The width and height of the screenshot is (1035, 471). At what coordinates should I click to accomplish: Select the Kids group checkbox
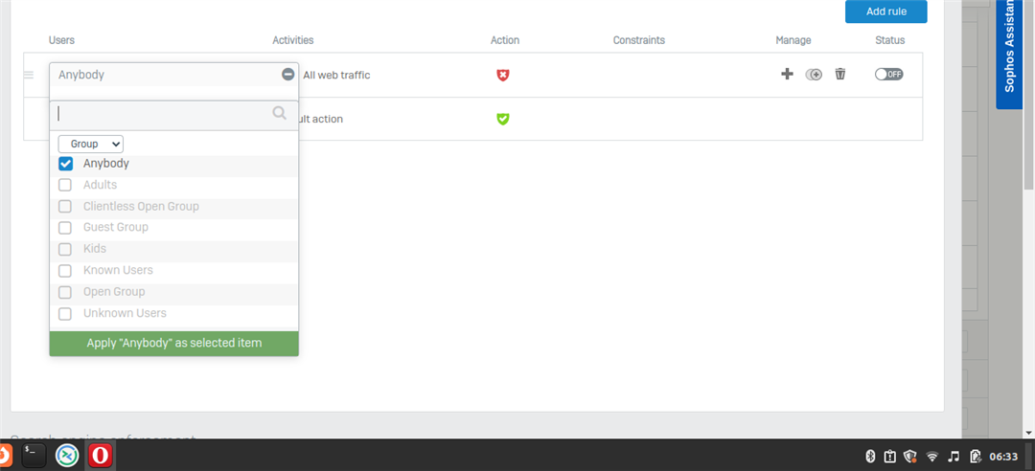[65, 249]
